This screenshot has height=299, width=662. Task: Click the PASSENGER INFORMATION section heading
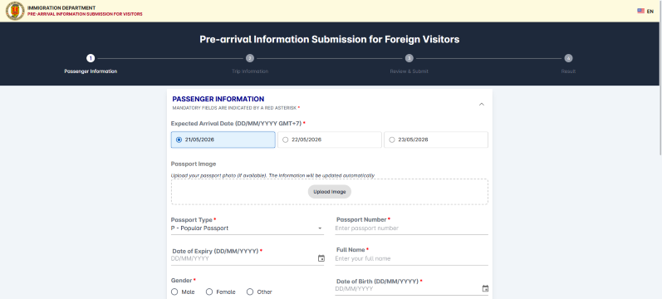[x=218, y=99]
